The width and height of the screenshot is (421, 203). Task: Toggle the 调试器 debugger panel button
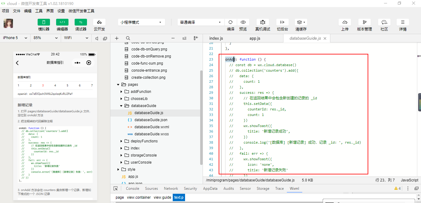click(x=81, y=22)
